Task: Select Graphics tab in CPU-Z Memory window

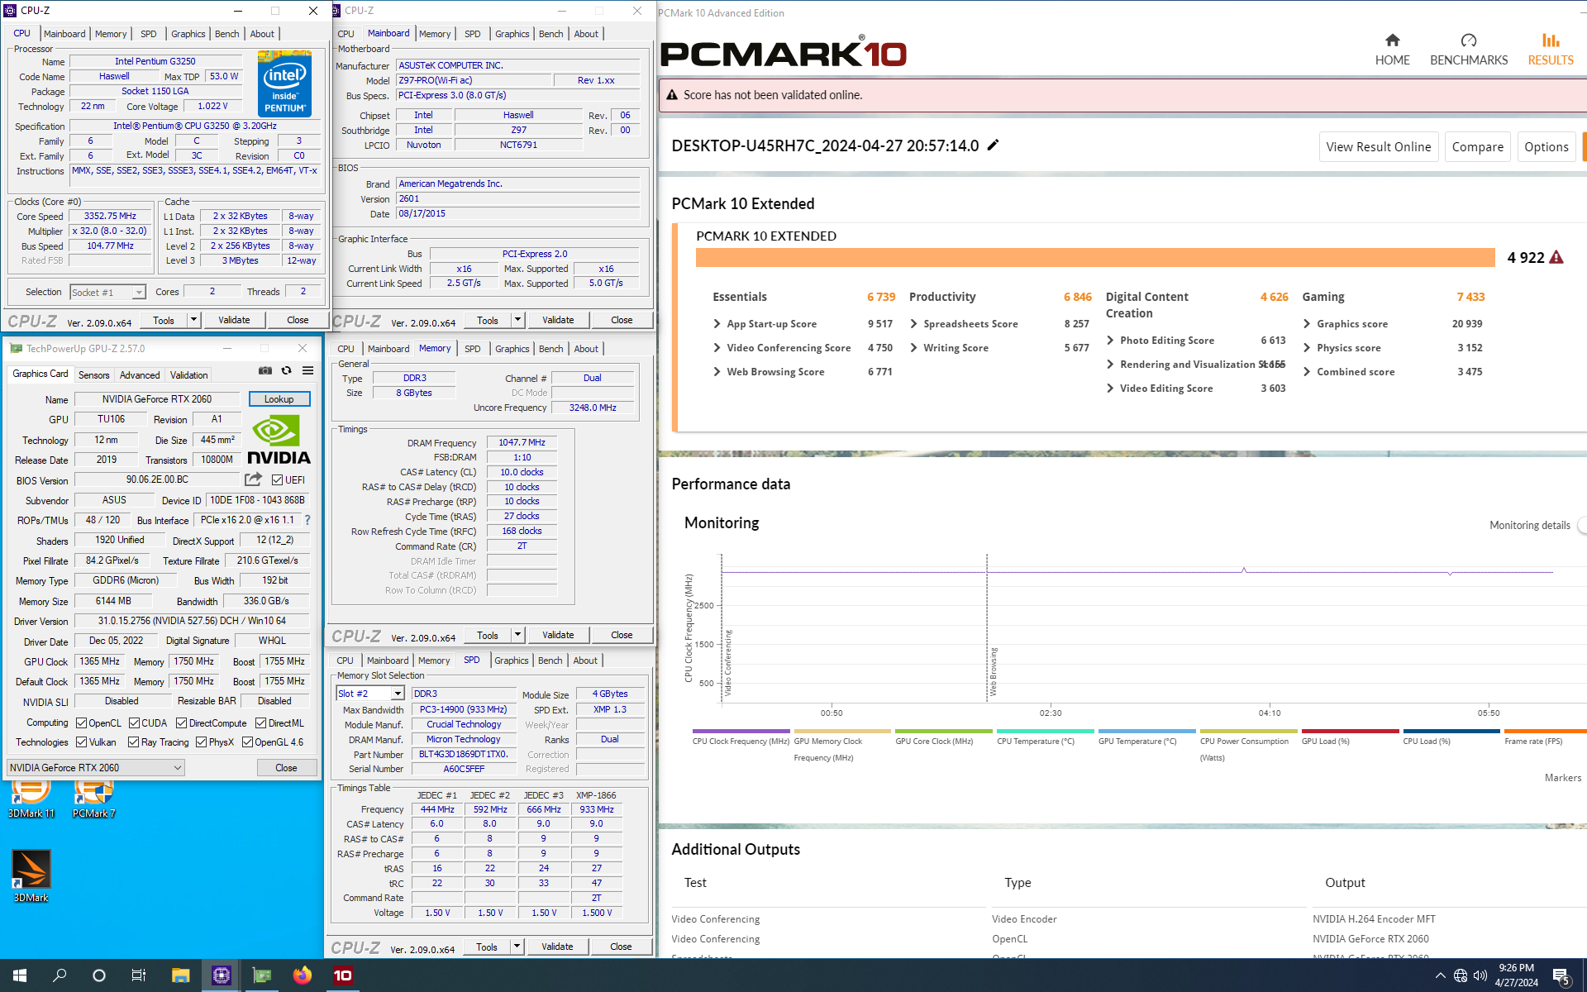Action: tap(512, 349)
